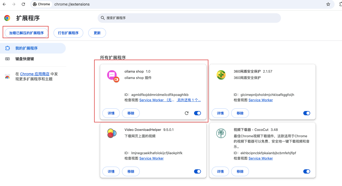Click the browser forward arrow
Image resolution: width=342 pixels, height=186 pixels.
[x=14, y=4]
